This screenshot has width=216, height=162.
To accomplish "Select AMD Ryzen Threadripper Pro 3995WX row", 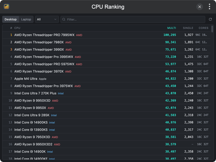I will pyautogui.click(x=106, y=57).
